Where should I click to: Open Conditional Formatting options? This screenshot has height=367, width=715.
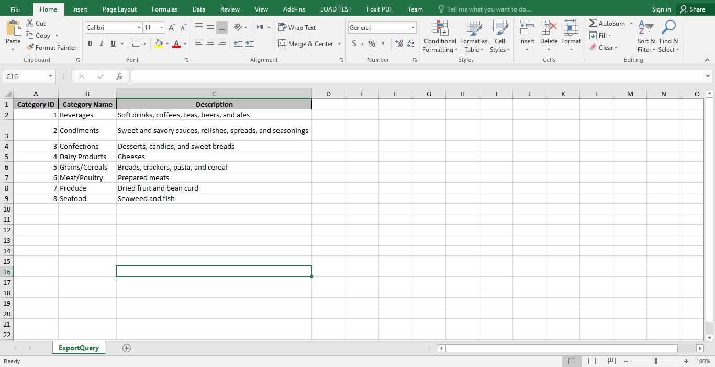click(x=440, y=37)
